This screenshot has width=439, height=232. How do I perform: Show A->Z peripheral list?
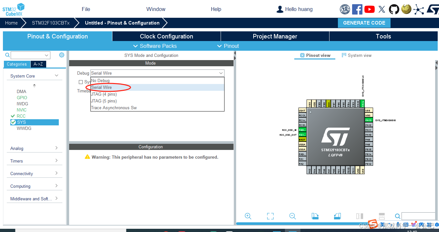tap(38, 64)
